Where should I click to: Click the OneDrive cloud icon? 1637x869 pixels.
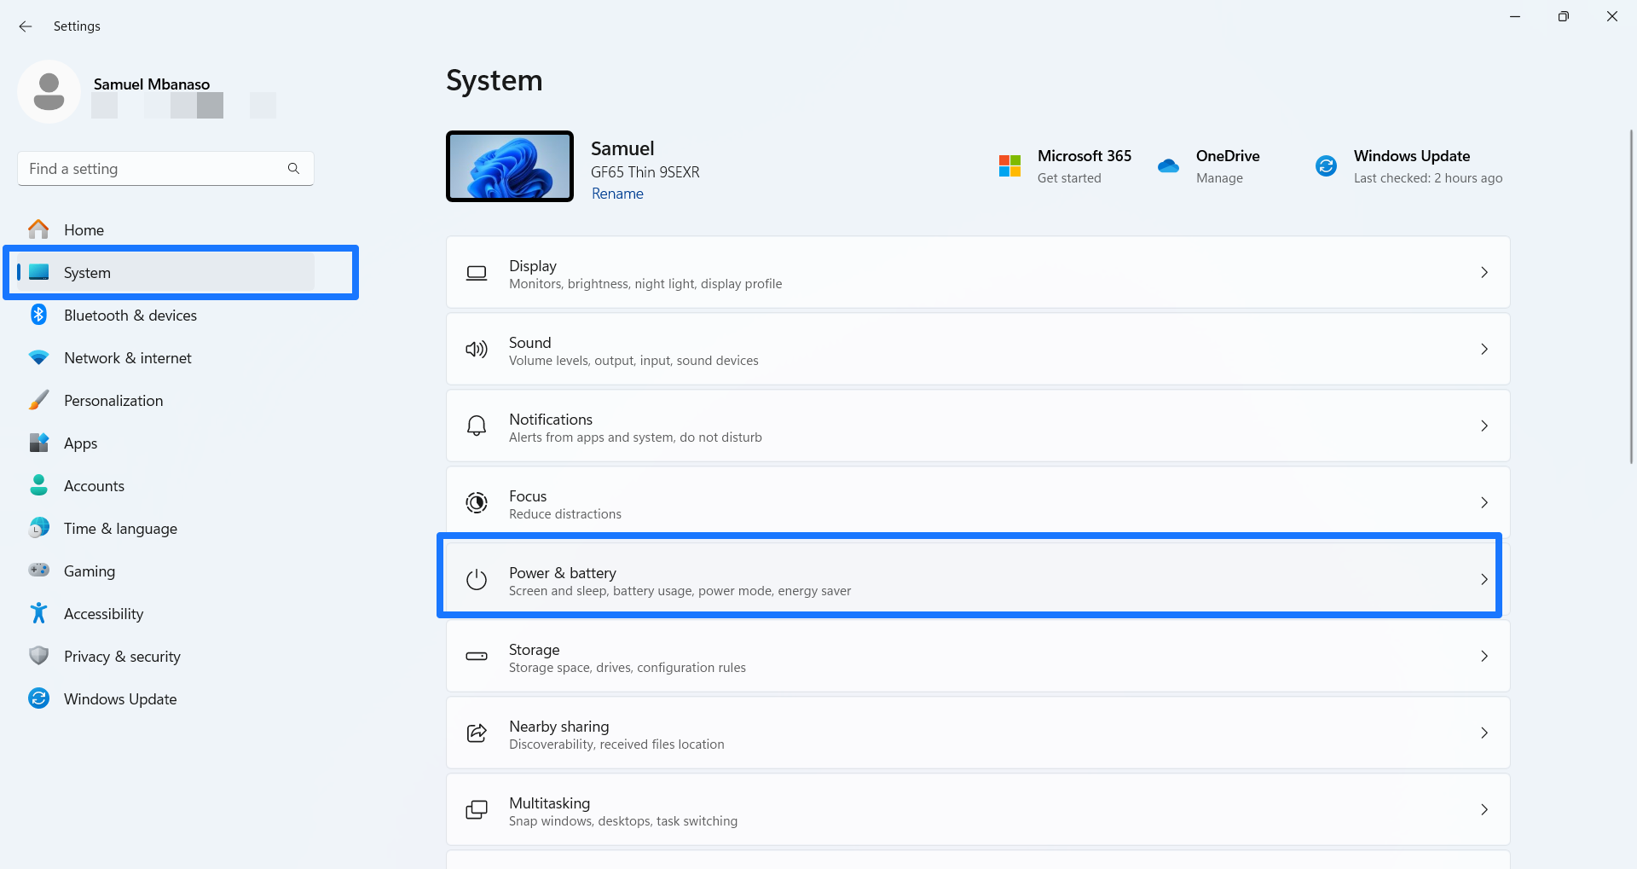pos(1168,166)
